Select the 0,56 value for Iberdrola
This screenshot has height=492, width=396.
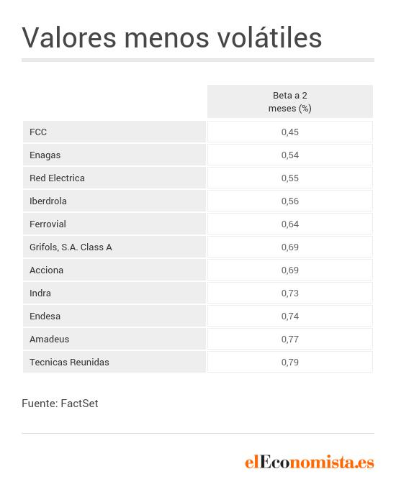pos(290,201)
